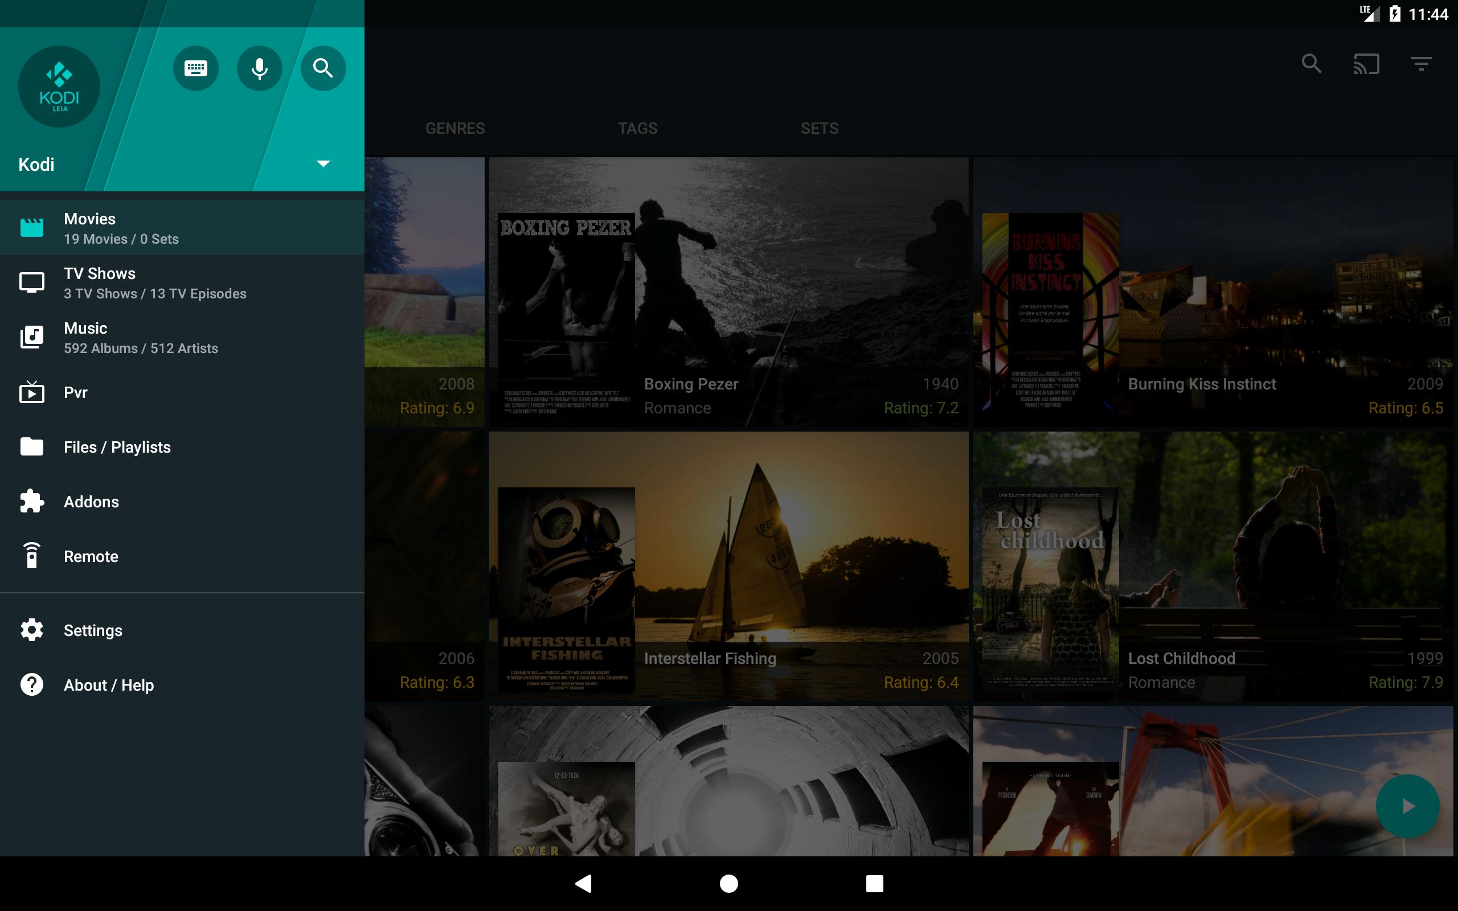Image resolution: width=1458 pixels, height=911 pixels.
Task: Tap the battery charging status icon
Action: click(x=1395, y=14)
